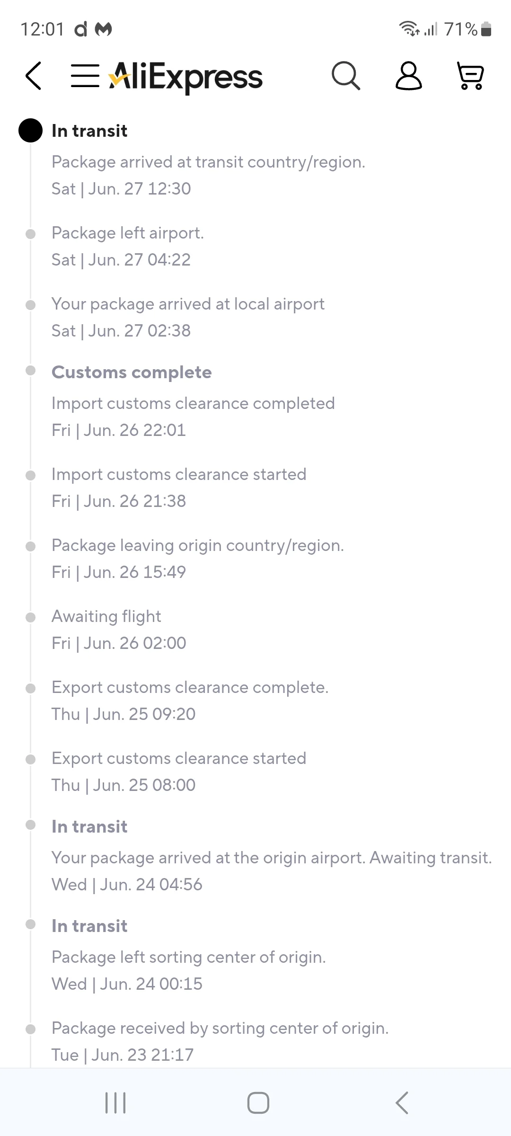Select the Customs complete heading
Screen dimensions: 511x1136
[132, 372]
